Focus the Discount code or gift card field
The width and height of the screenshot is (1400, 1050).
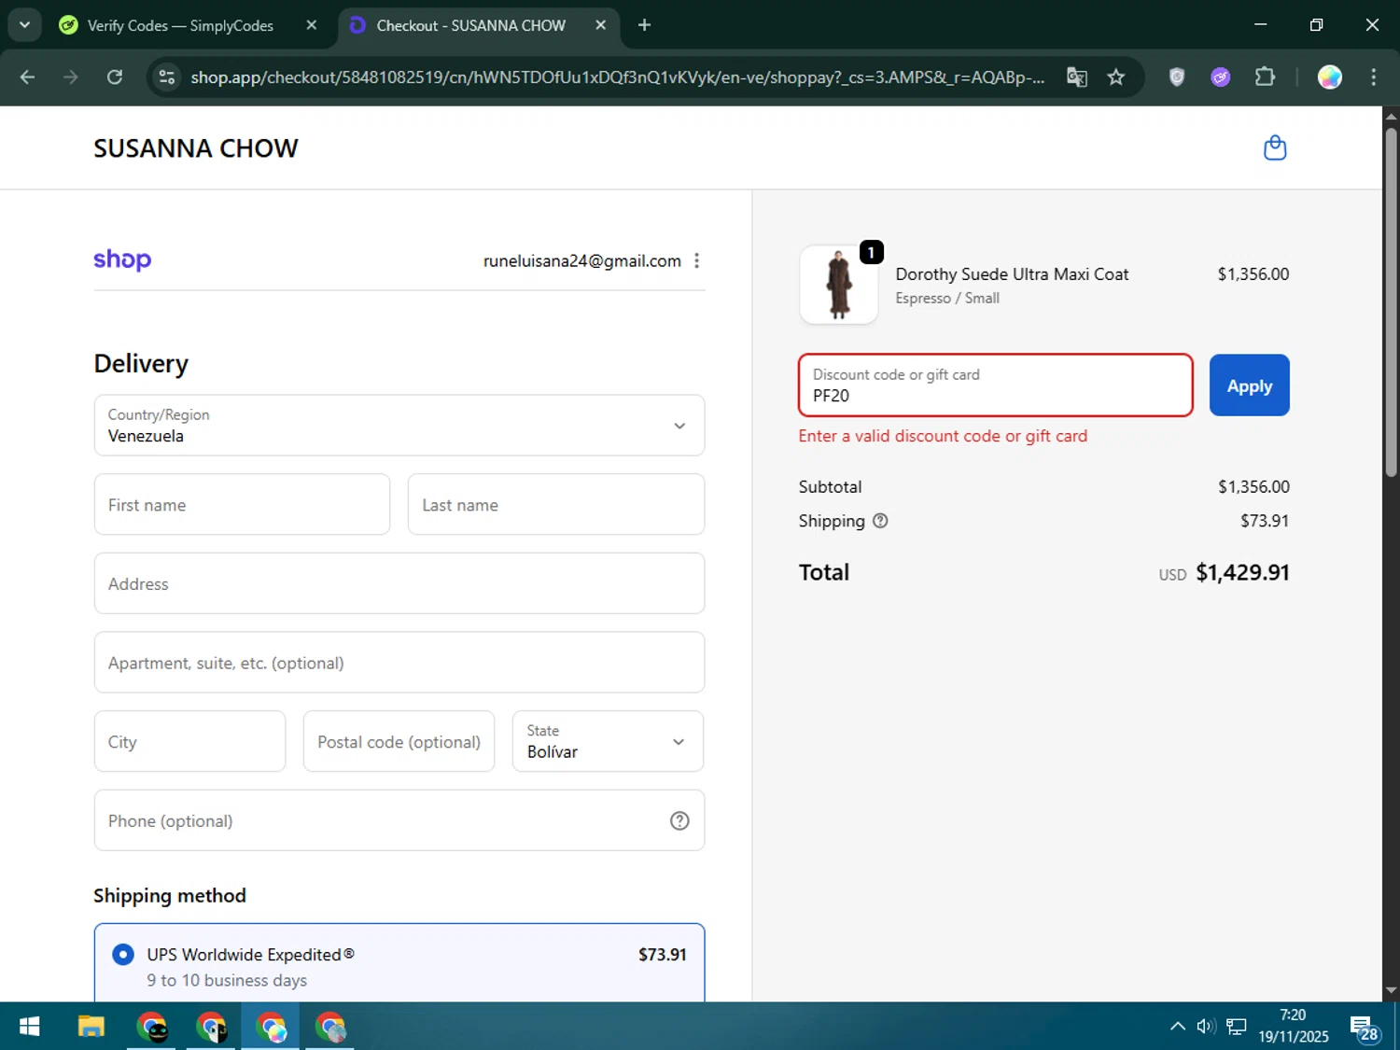click(x=996, y=385)
